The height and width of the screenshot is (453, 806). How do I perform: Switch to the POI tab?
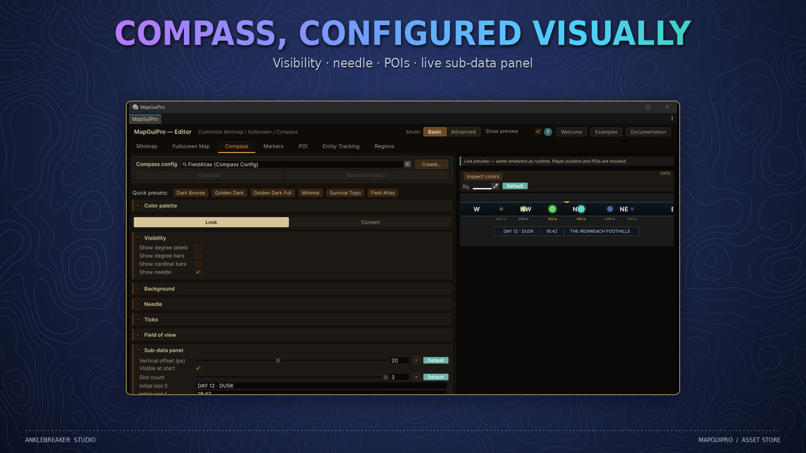[303, 146]
